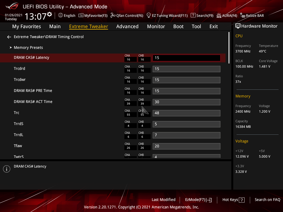Click the clock time 13:07
This screenshot has width=283, height=212.
click(x=36, y=16)
